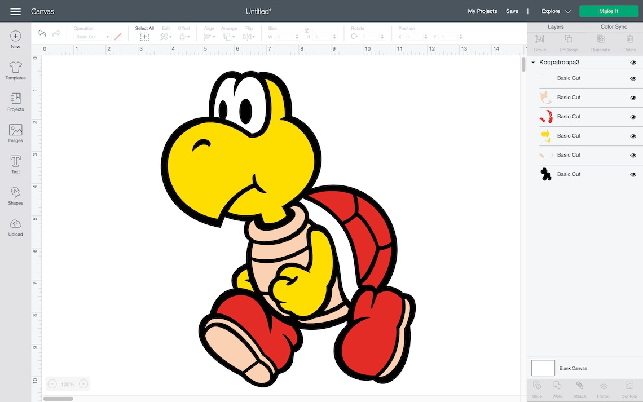643x402 pixels.
Task: Collapse the Koopatroopa3 layer group
Action: click(x=532, y=62)
